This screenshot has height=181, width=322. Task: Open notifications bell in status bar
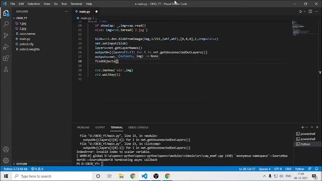click(x=316, y=169)
